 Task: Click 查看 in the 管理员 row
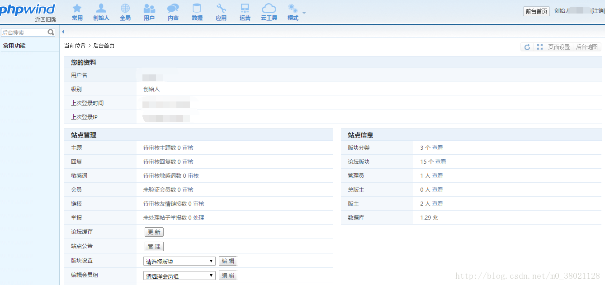[x=438, y=176]
